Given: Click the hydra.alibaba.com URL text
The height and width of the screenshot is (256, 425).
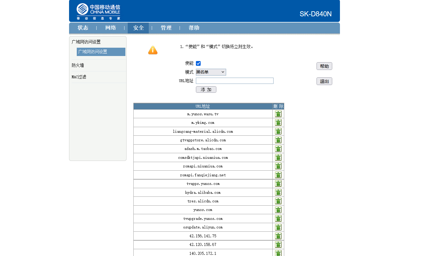Looking at the screenshot, I should (203, 193).
